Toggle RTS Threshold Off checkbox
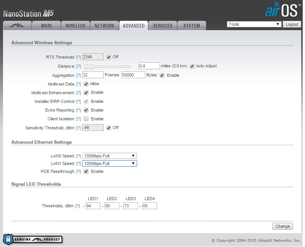305x247 pixels. pos(109,57)
